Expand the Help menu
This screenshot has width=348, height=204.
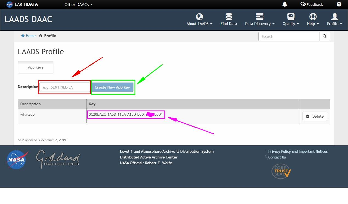313,19
